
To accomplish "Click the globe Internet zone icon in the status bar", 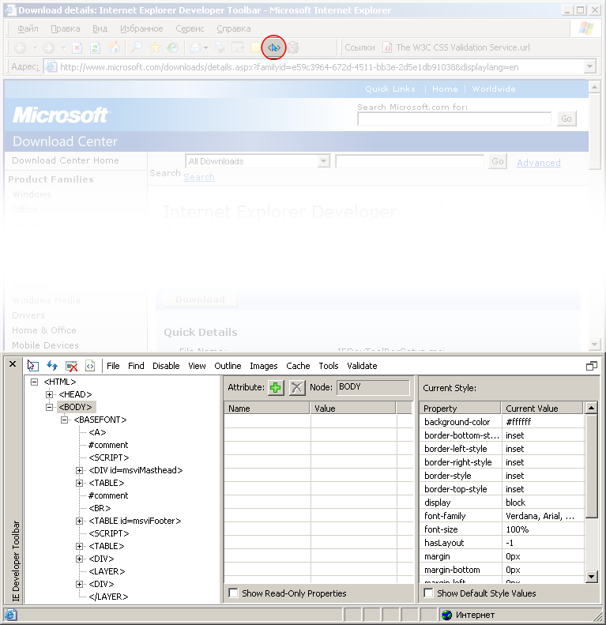I will tap(447, 615).
